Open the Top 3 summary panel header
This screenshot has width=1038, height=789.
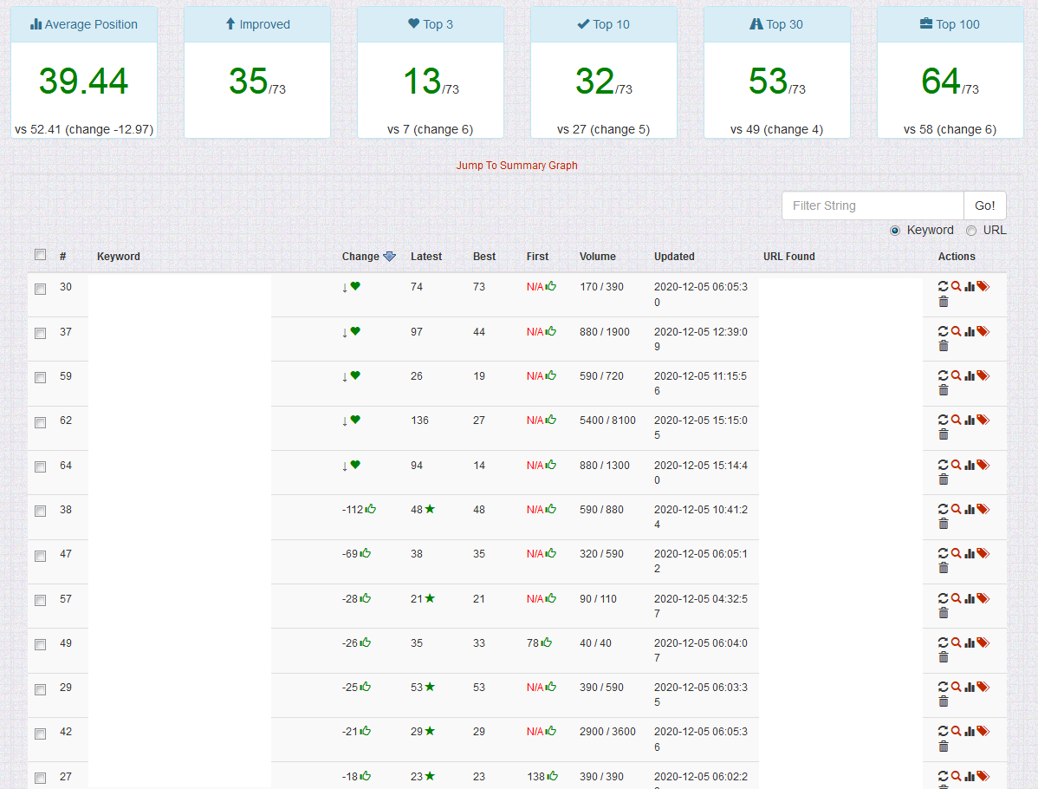(431, 24)
